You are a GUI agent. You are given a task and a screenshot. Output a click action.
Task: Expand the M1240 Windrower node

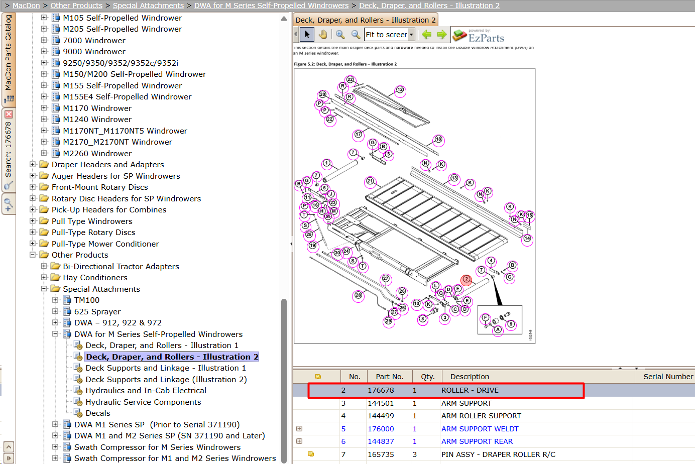(x=44, y=119)
